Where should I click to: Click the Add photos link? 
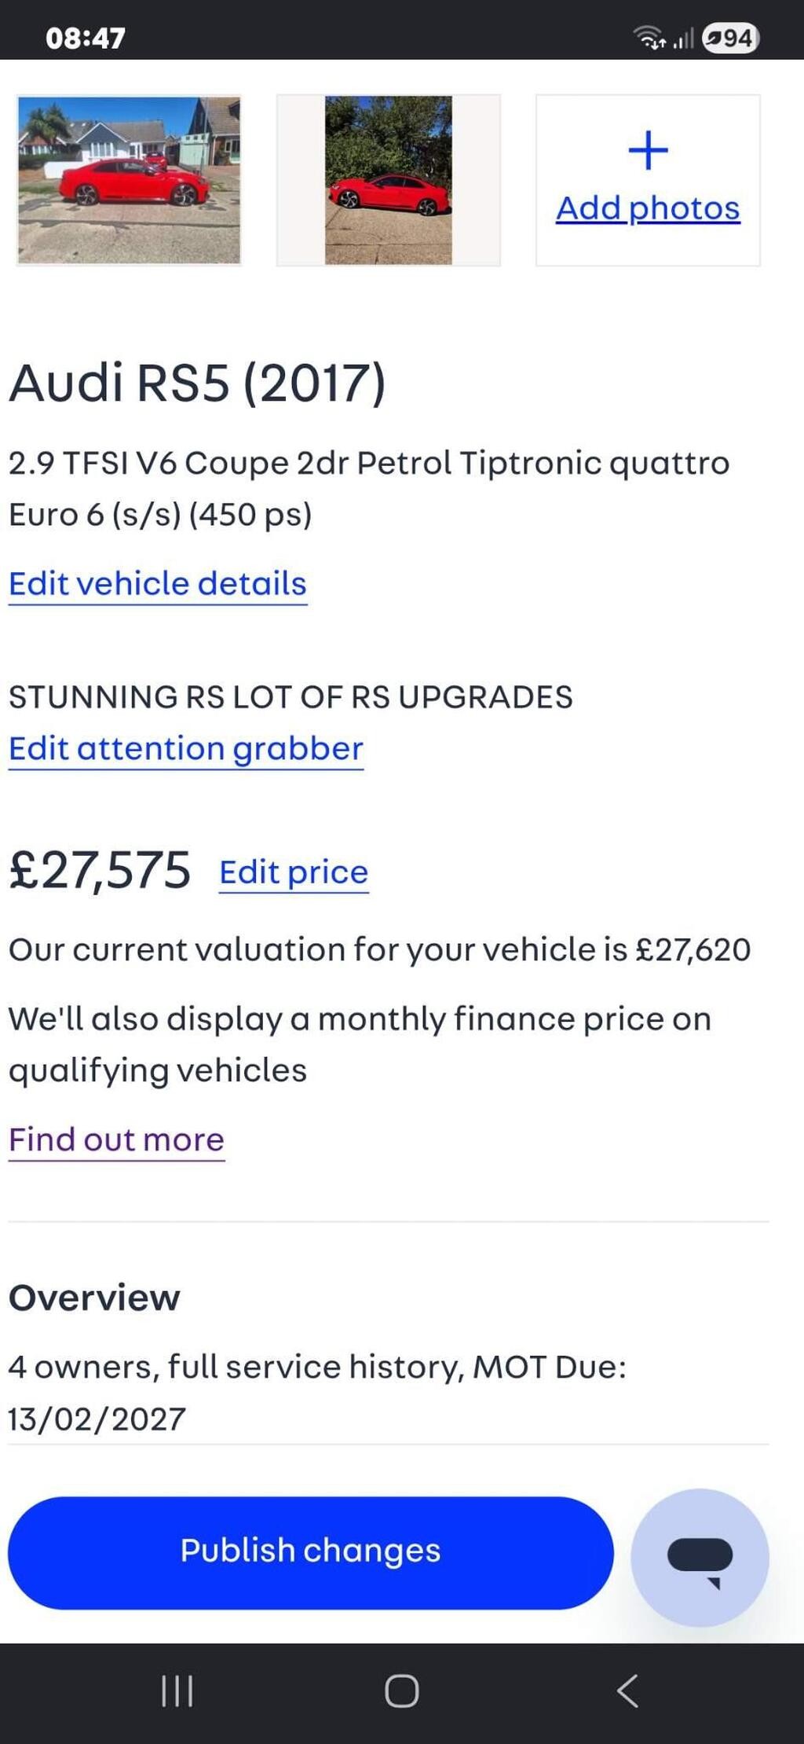pyautogui.click(x=648, y=208)
